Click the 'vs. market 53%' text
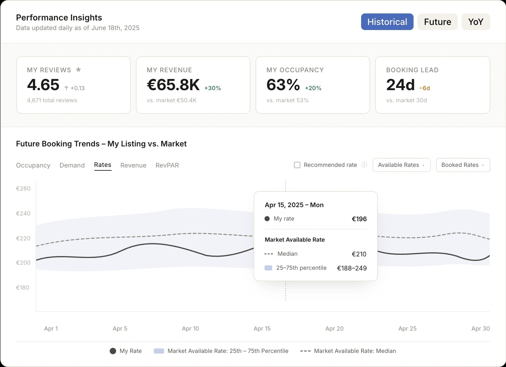Screen dimensions: 506x367 pyautogui.click(x=288, y=100)
